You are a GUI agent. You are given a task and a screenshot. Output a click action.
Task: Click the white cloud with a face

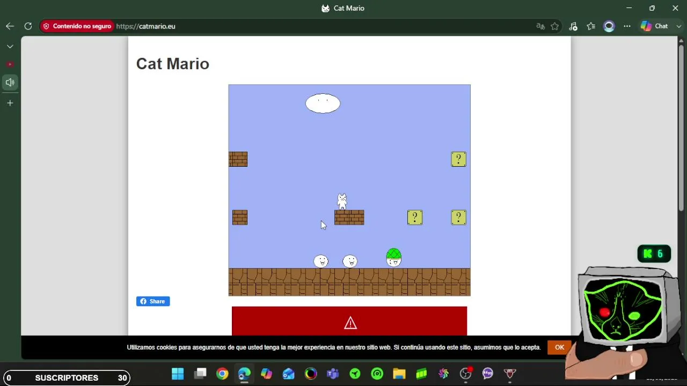pos(323,103)
